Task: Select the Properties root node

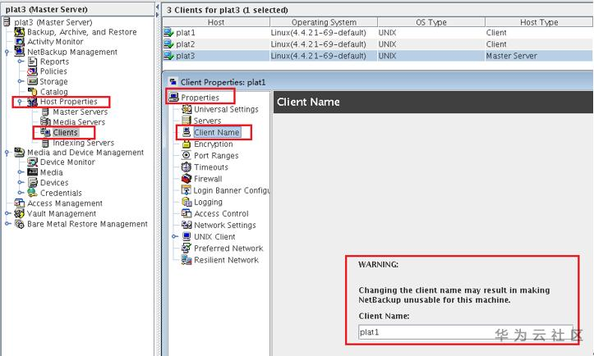Action: (x=200, y=98)
